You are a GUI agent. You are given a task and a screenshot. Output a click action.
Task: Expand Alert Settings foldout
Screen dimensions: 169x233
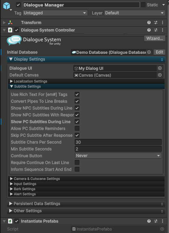12,194
